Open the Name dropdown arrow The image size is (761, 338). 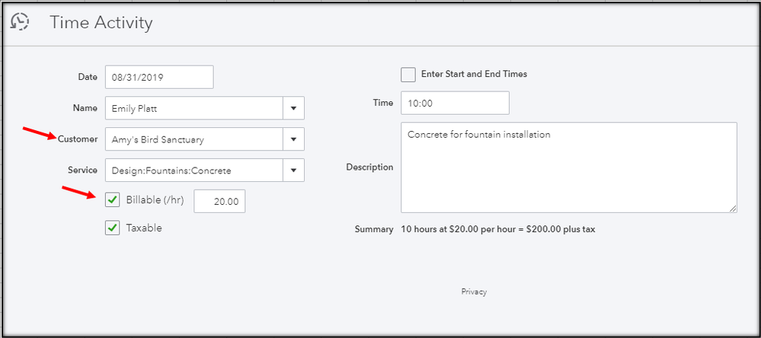pos(293,108)
